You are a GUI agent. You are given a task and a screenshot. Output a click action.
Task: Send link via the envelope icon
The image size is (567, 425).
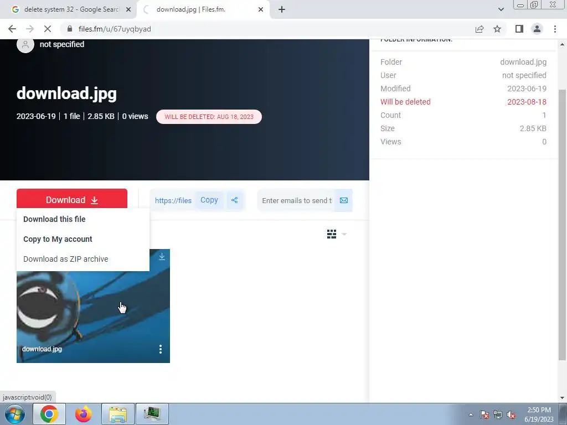(343, 200)
